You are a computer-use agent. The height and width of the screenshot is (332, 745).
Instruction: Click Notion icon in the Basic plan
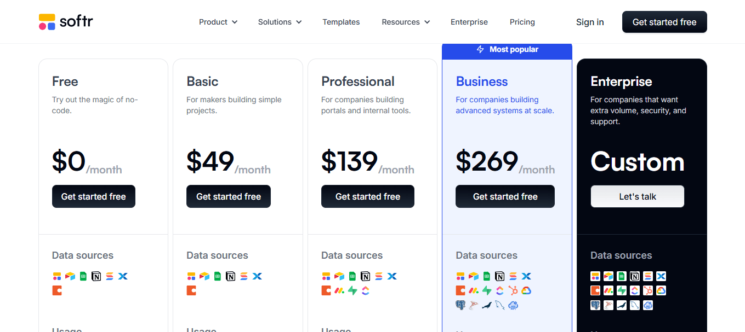[x=231, y=276]
